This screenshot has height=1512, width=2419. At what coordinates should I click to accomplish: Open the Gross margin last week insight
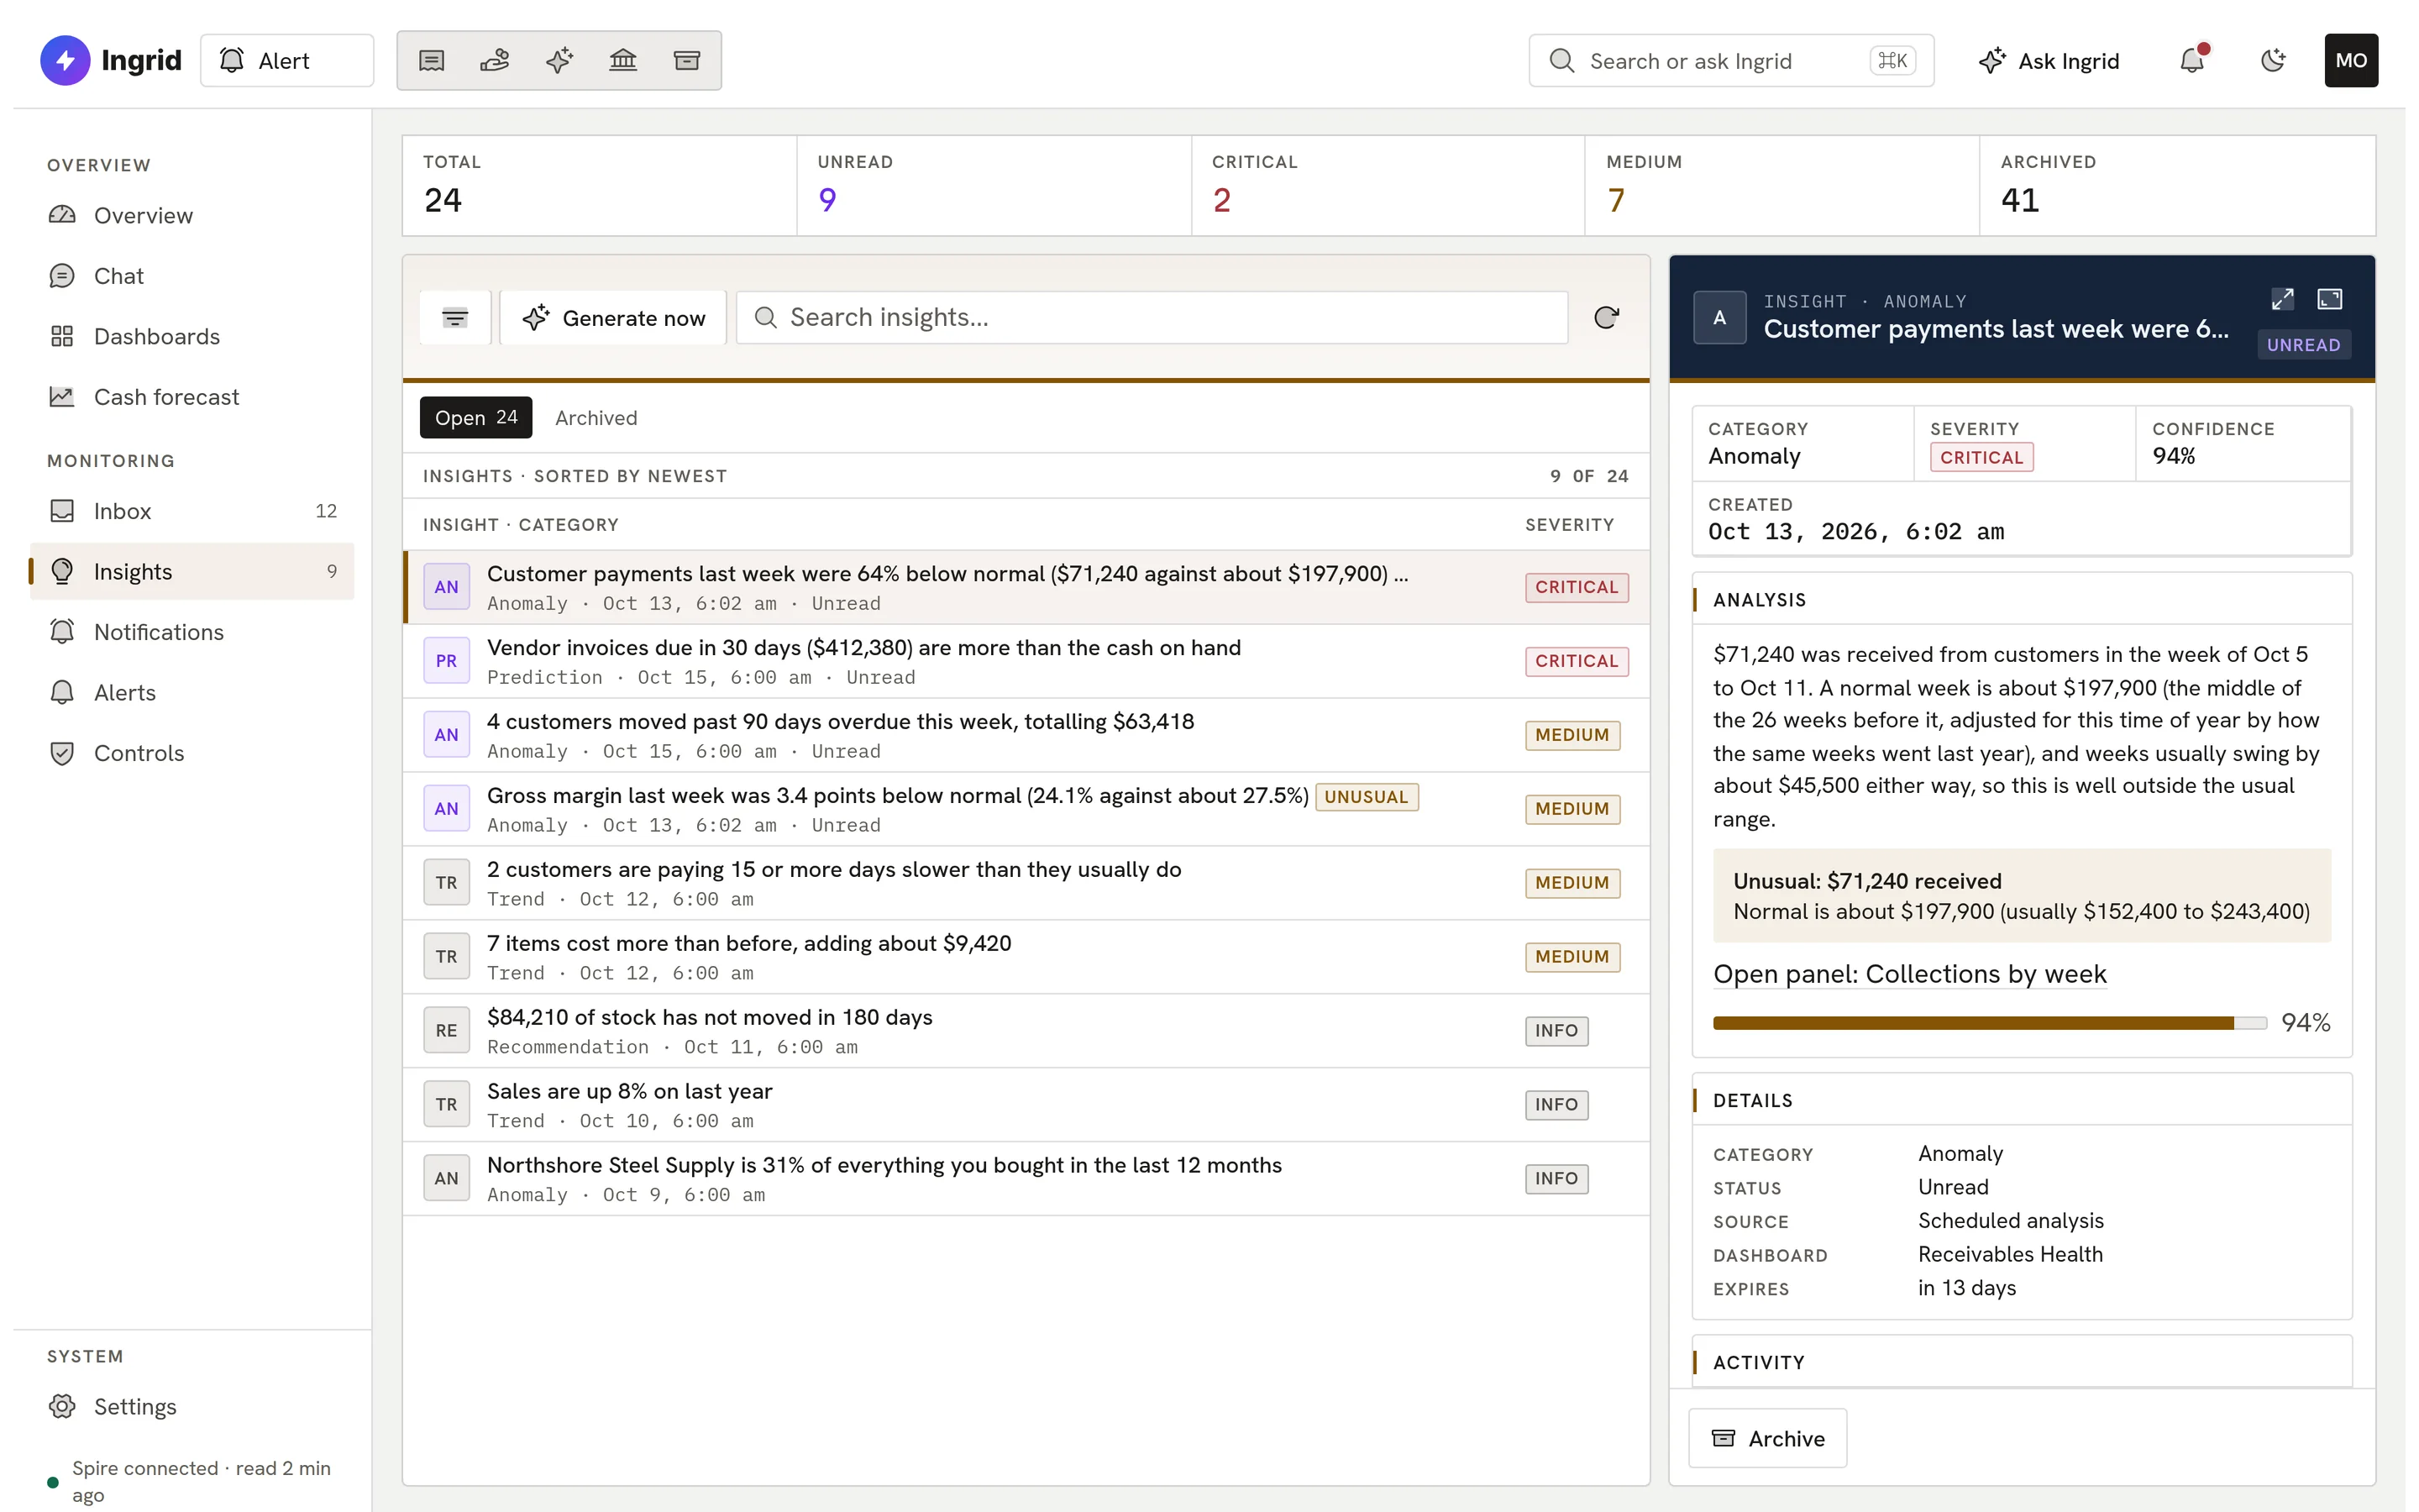pyautogui.click(x=1026, y=809)
